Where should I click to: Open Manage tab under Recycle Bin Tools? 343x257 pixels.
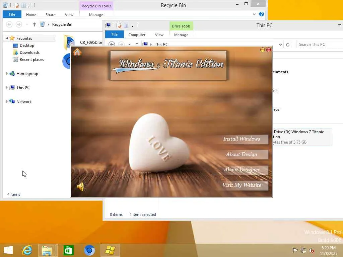tap(96, 15)
